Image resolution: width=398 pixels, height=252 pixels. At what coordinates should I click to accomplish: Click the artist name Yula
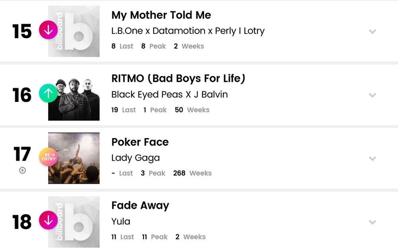pos(121,221)
